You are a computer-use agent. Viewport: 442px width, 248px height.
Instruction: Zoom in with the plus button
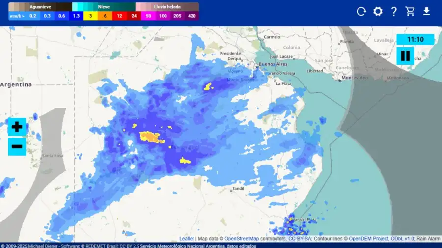click(17, 127)
